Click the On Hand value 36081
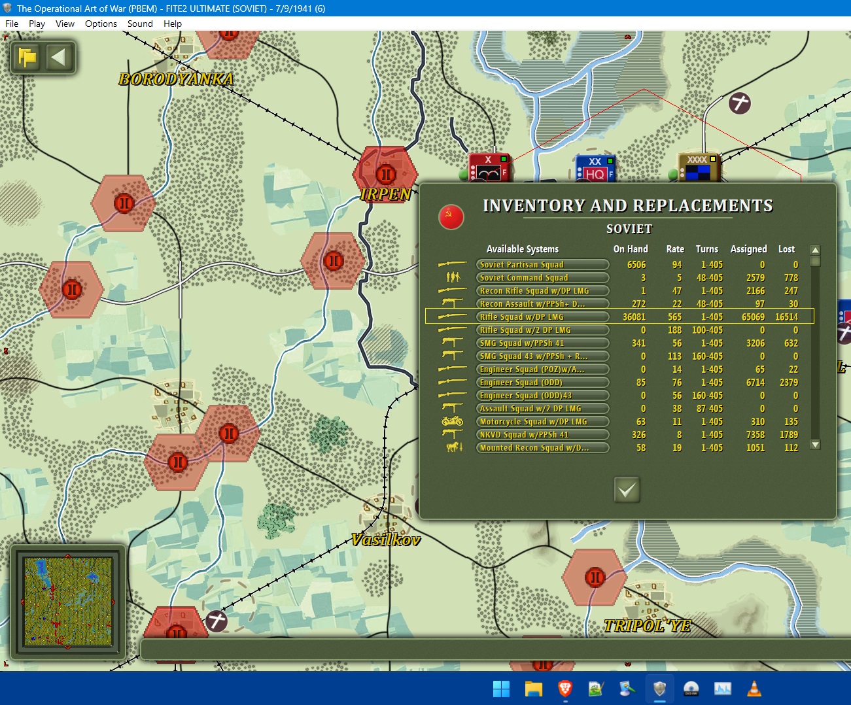 634,317
